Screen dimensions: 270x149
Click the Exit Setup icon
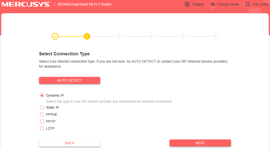247,4
